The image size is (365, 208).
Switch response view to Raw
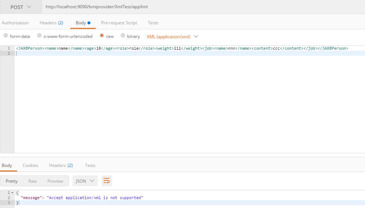pos(32,181)
